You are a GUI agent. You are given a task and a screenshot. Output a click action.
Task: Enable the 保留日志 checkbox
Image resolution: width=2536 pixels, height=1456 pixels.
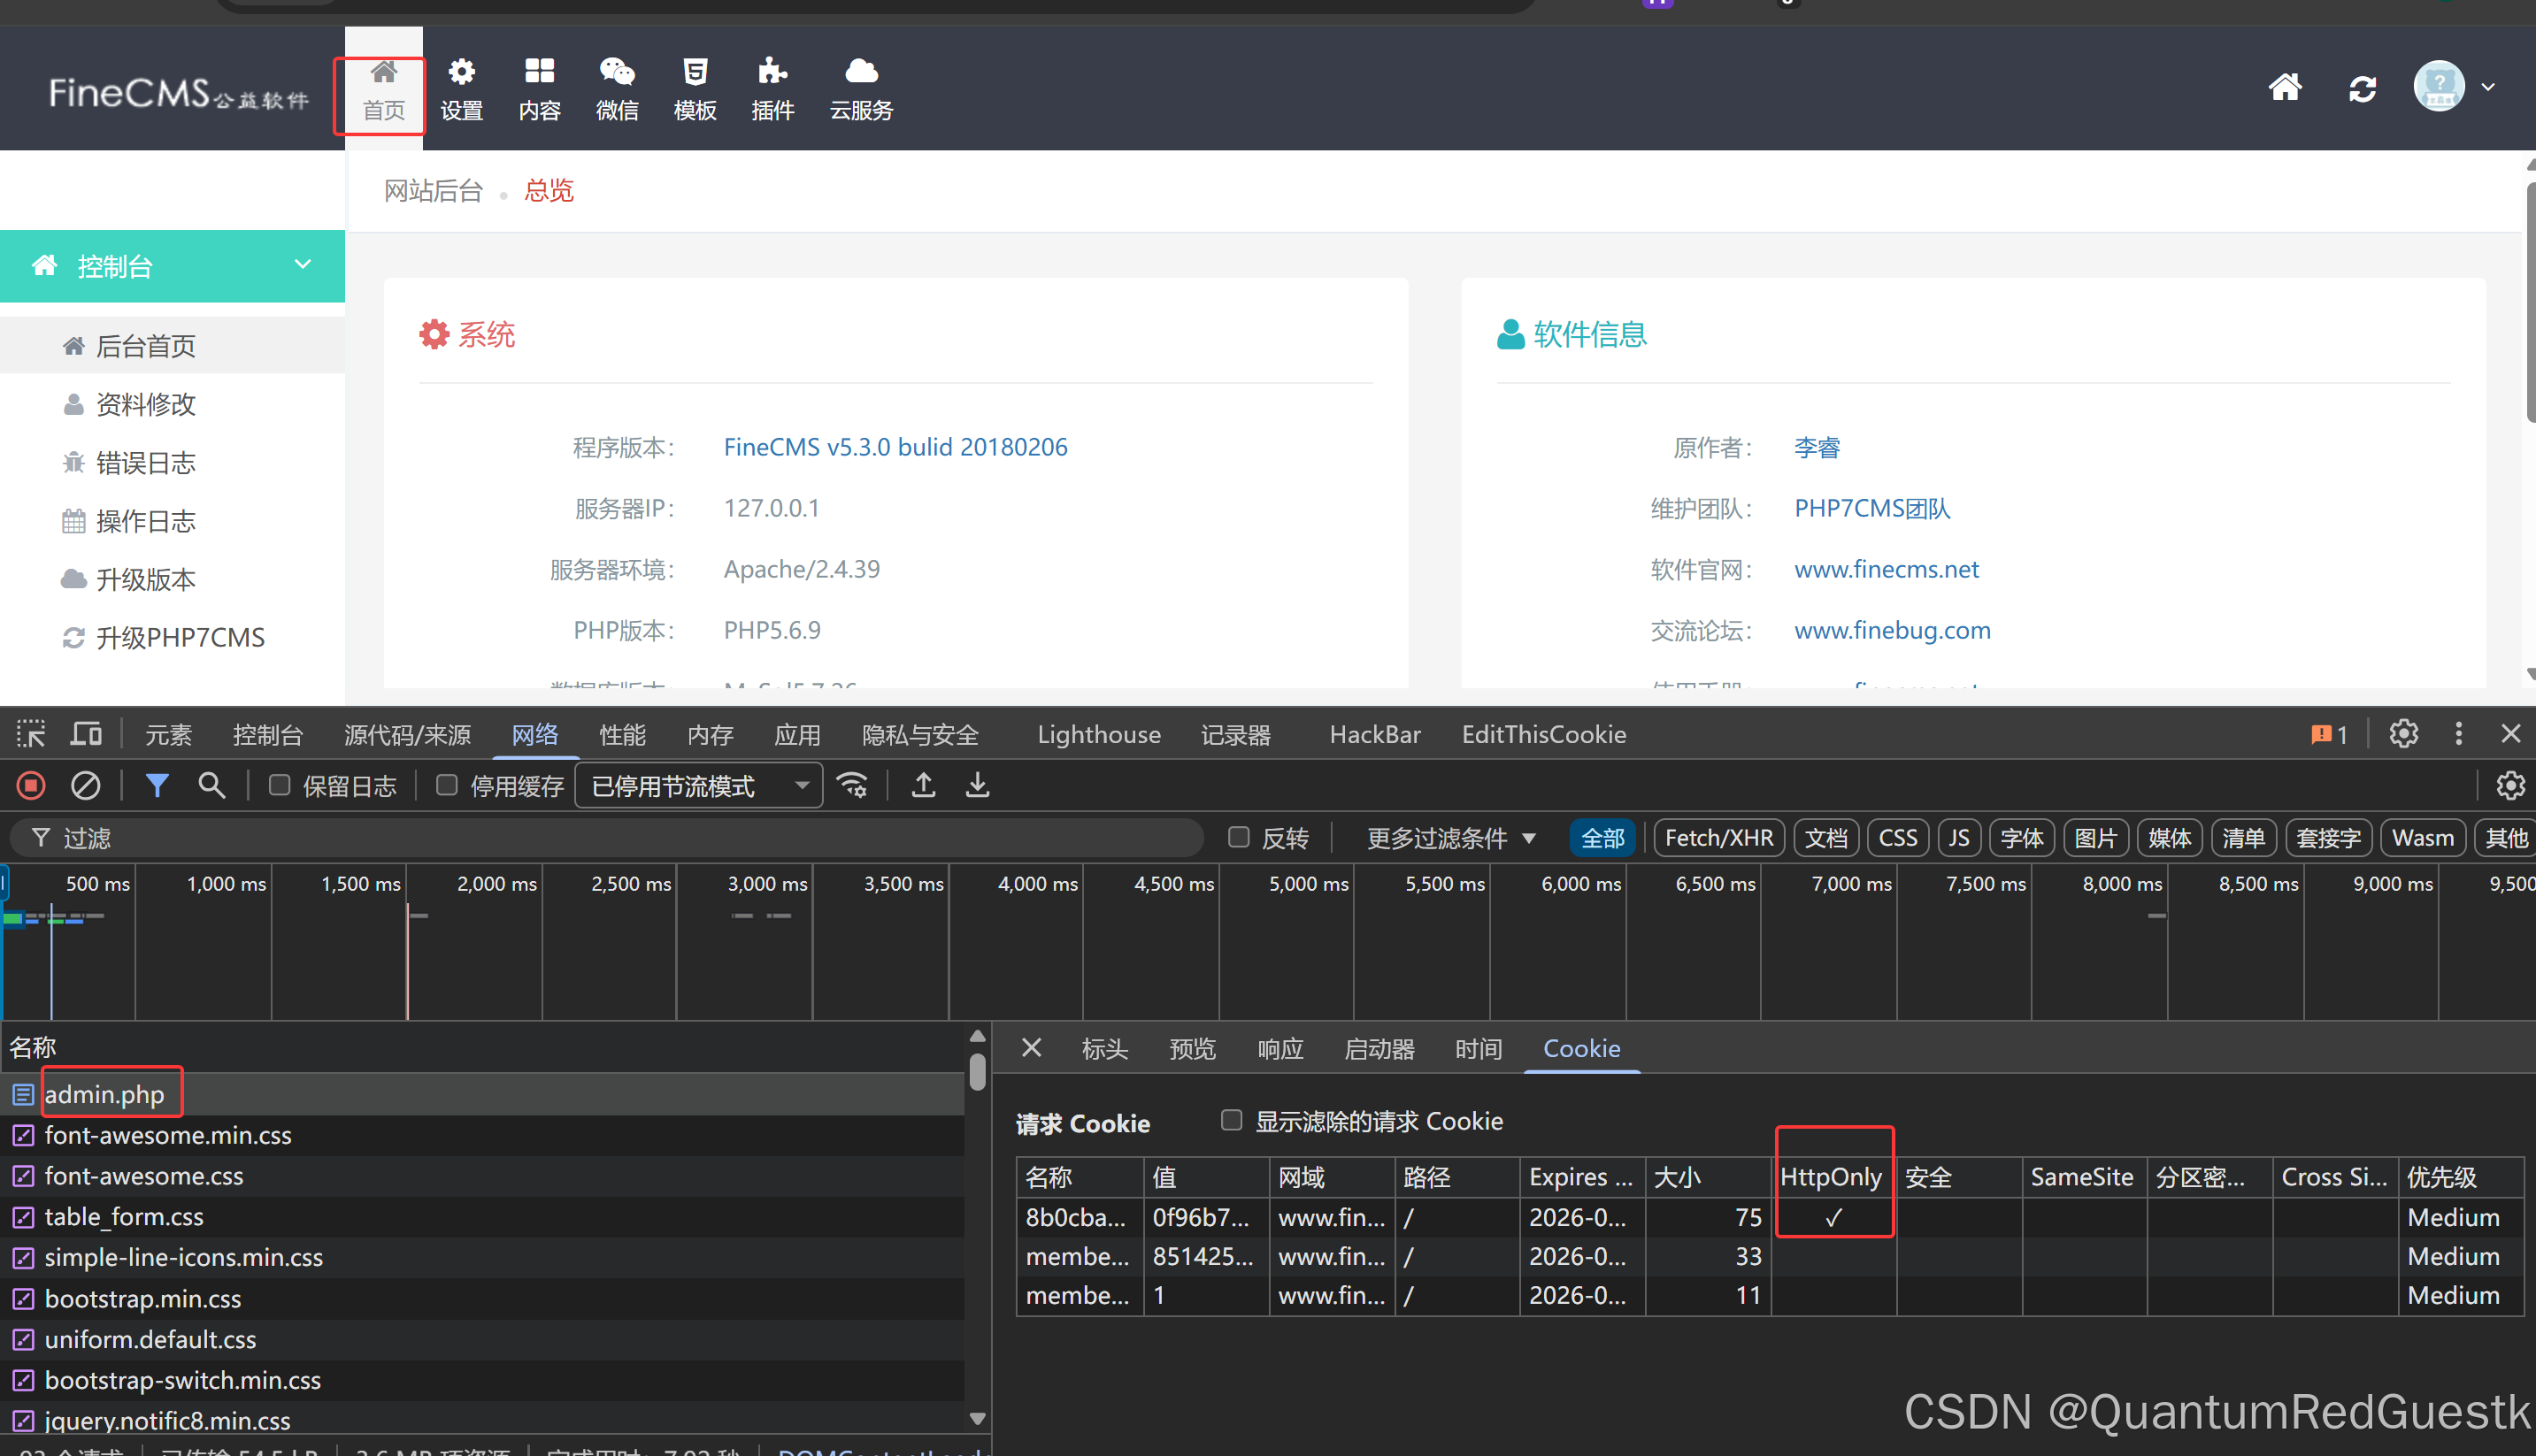[x=280, y=786]
